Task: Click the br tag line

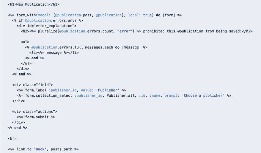Action: click(12, 138)
